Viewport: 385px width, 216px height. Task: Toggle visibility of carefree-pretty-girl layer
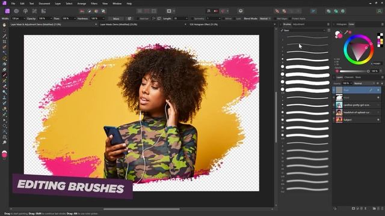[x=378, y=105]
